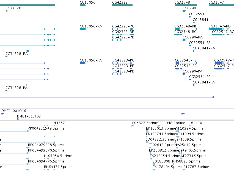
Task: Click EST RH68825.5prime
Action: pyautogui.click(x=186, y=161)
